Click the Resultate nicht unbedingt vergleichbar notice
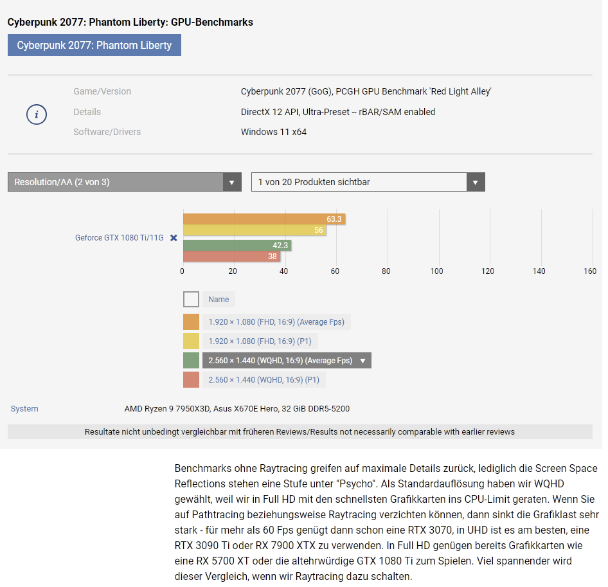Image resolution: width=608 pixels, height=587 pixels. click(300, 432)
